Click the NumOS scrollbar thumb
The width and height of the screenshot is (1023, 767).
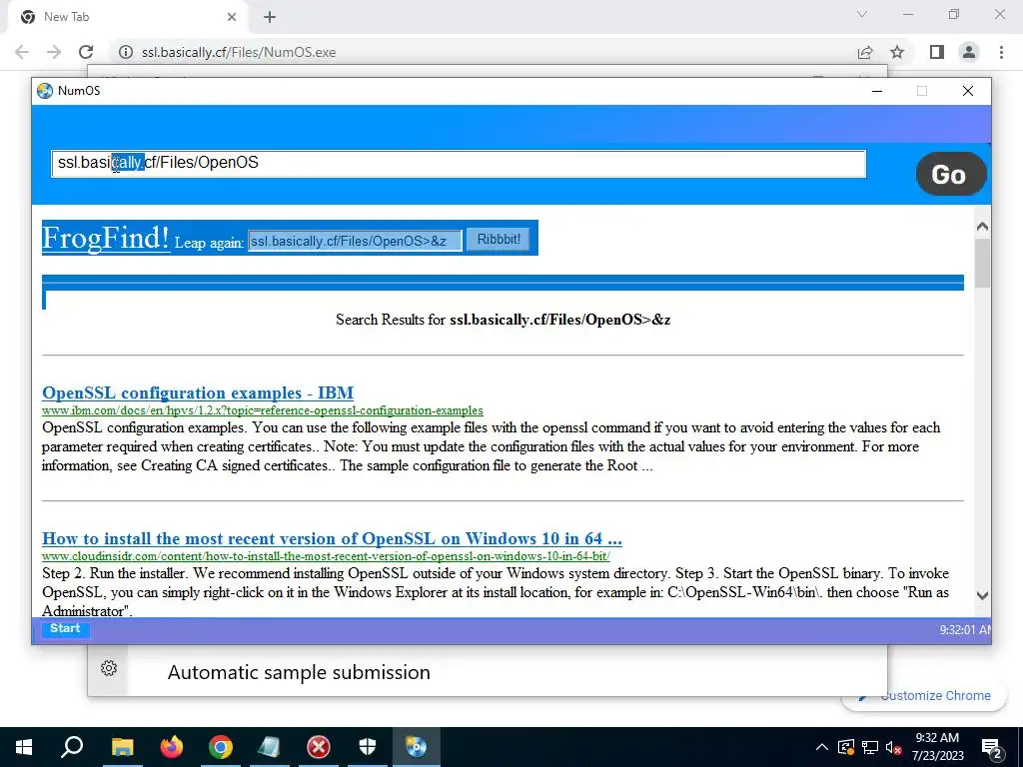coord(982,263)
